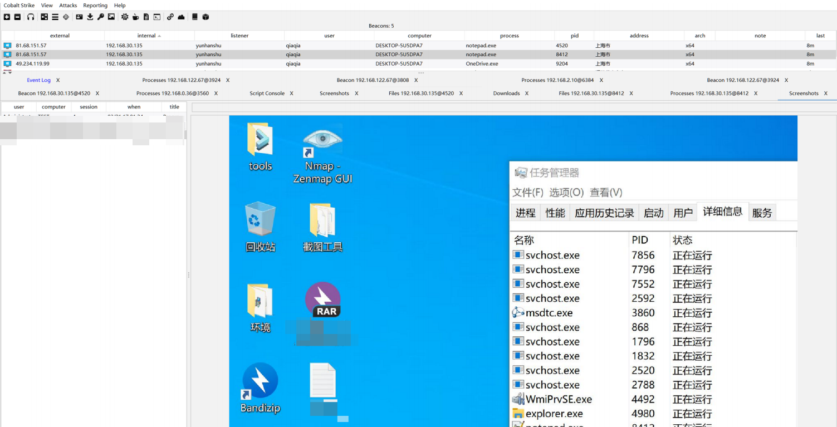Generate Java applet via coffee cup icon
This screenshot has height=427, width=837.
coord(135,17)
